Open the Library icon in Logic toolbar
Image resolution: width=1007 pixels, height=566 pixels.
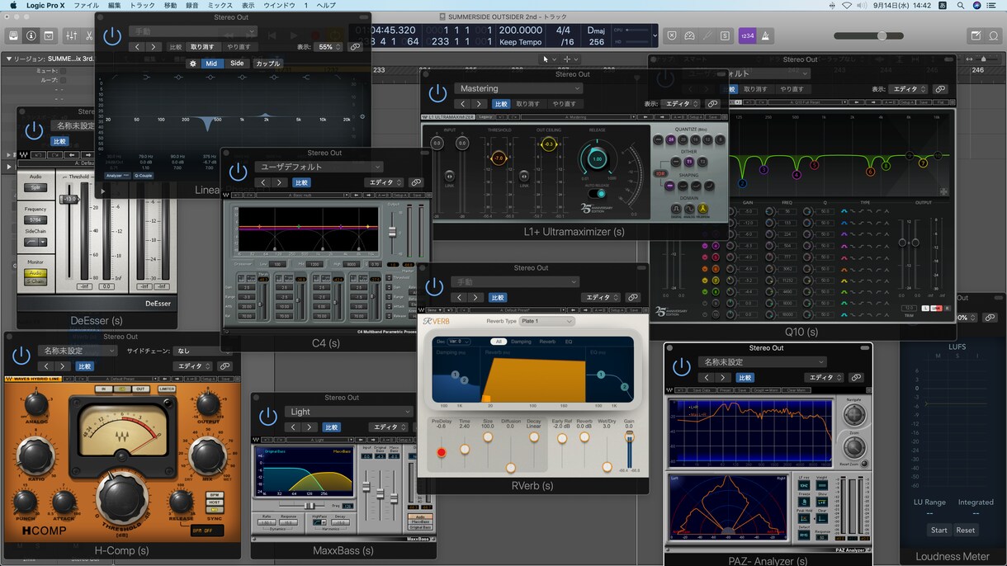pyautogui.click(x=13, y=35)
